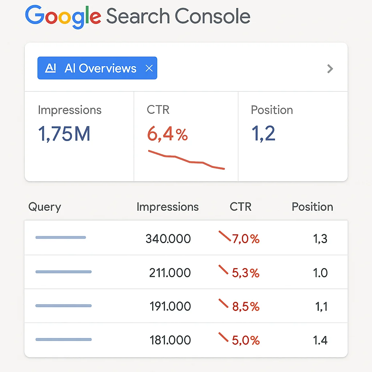Sort by Impressions column header
Screen dimensions: 372x372
(x=168, y=207)
